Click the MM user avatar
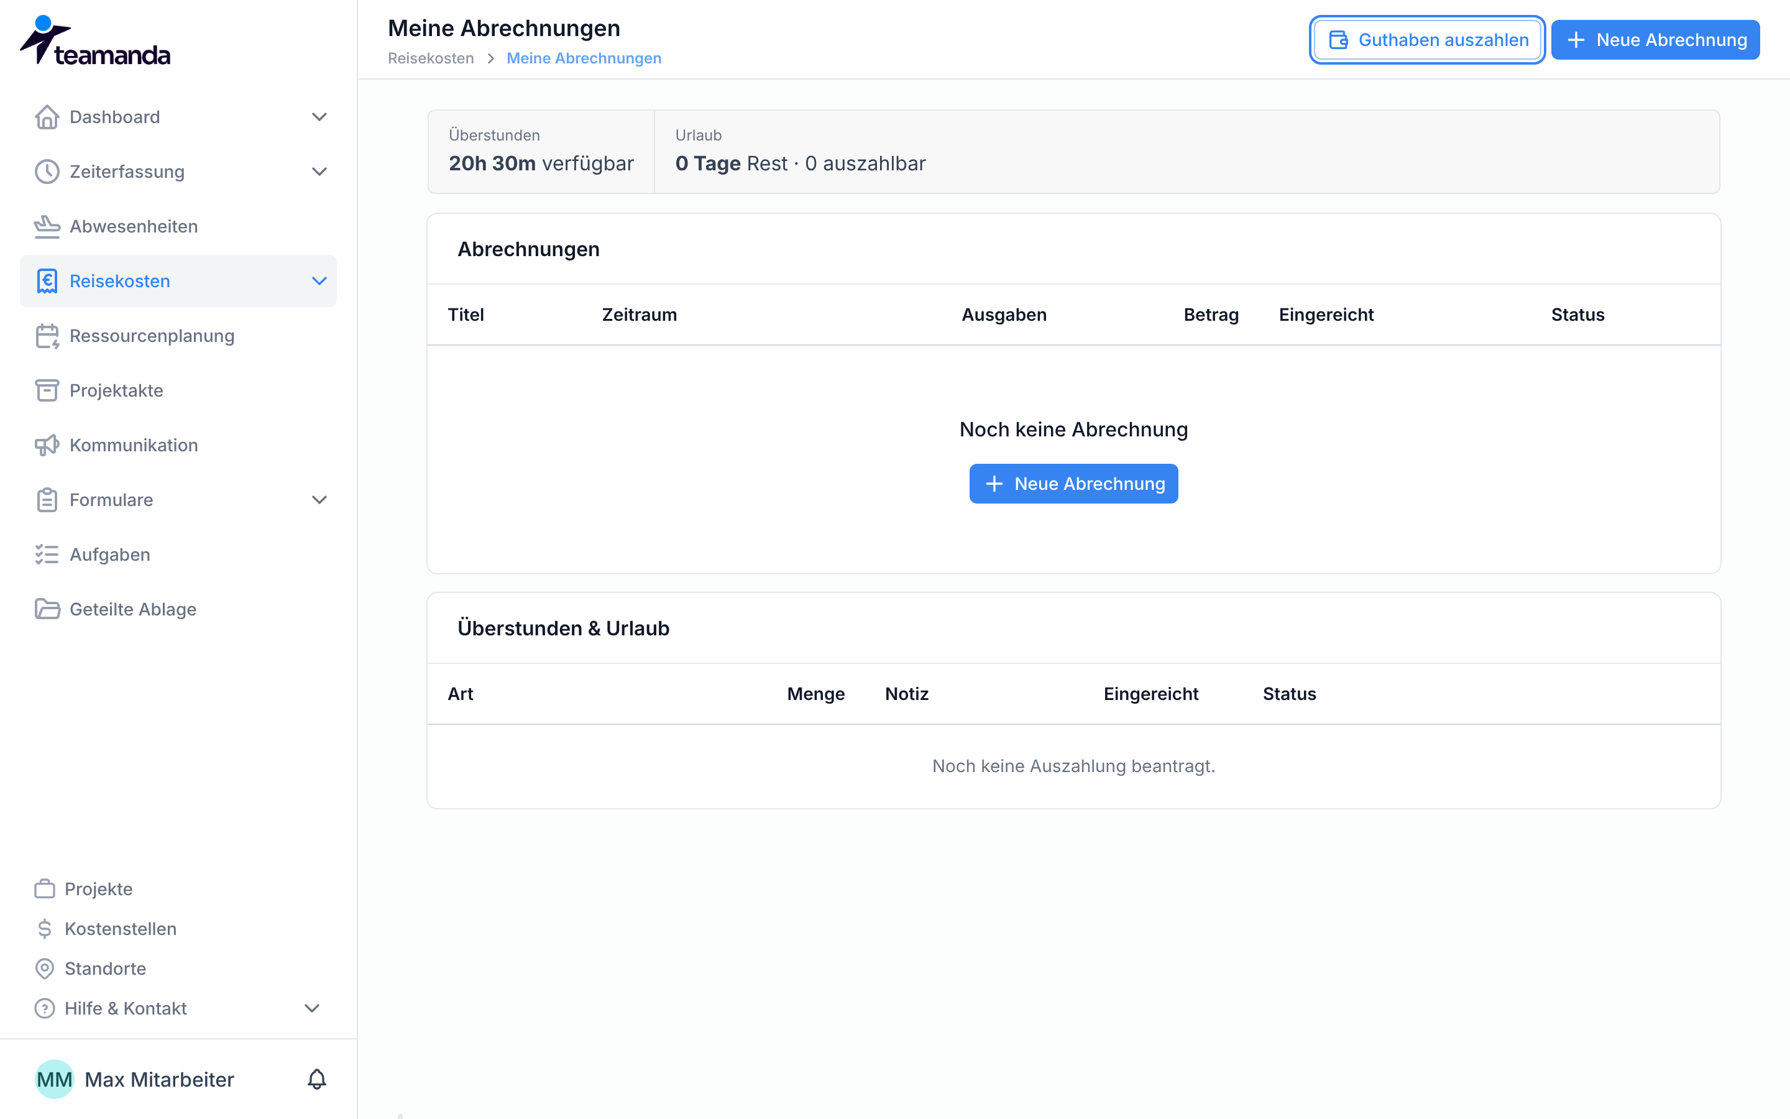 coord(54,1079)
